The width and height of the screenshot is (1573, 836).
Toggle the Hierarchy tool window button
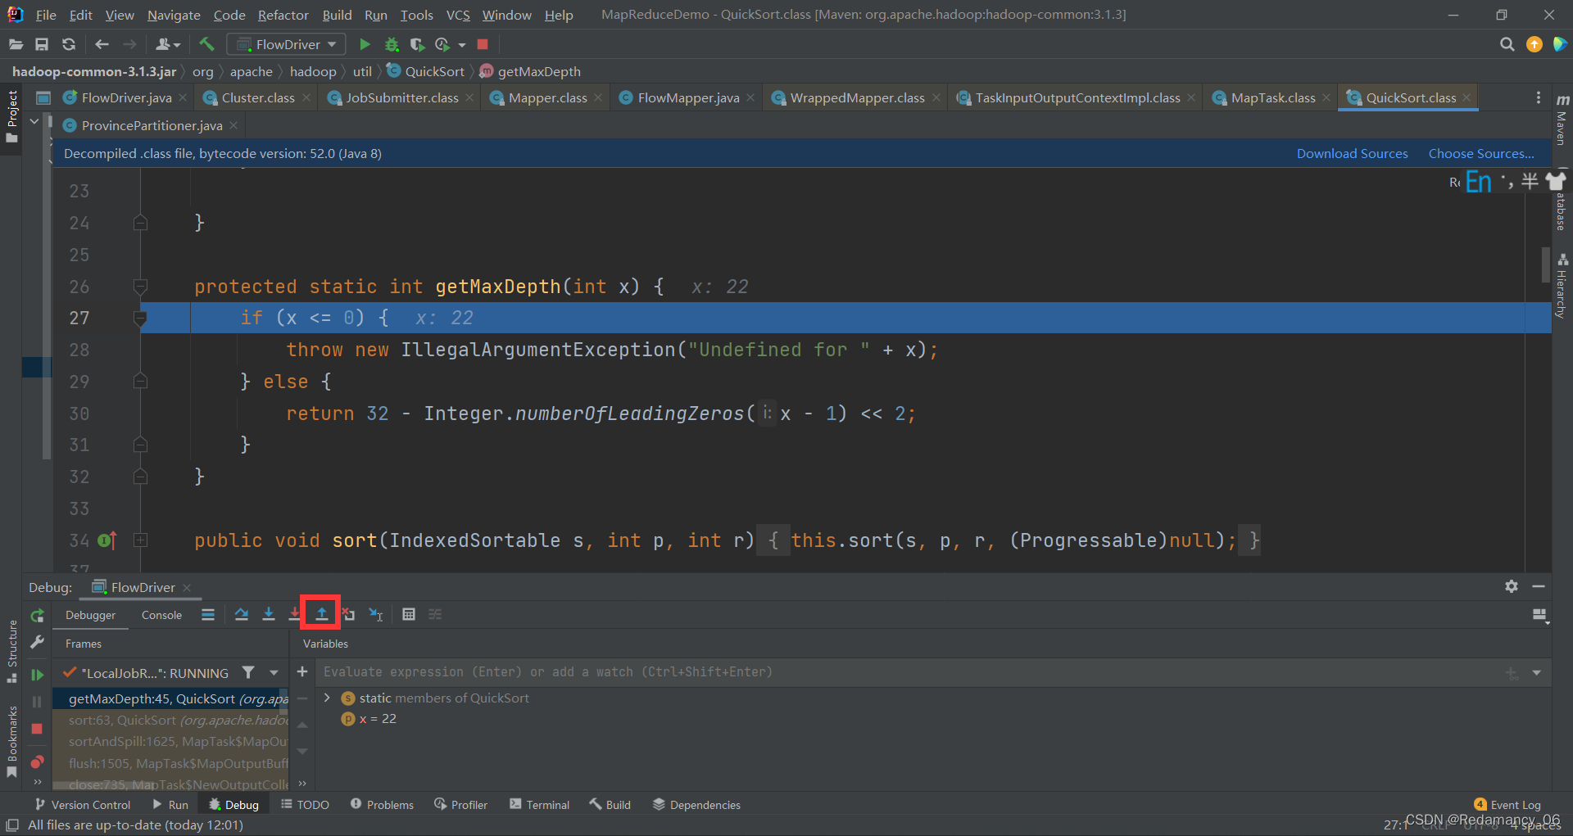click(1562, 287)
